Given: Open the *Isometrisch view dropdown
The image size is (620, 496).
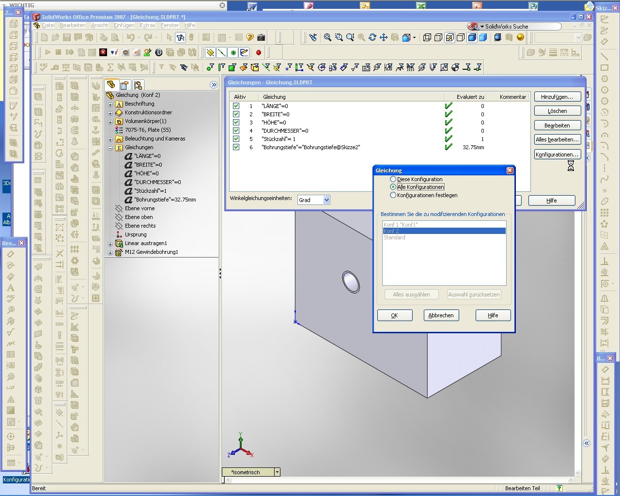Looking at the screenshot, I should click(277, 472).
